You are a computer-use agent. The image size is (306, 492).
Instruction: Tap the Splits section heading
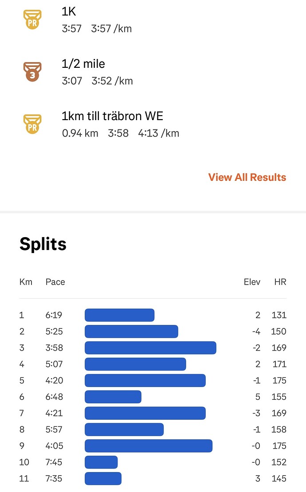43,244
